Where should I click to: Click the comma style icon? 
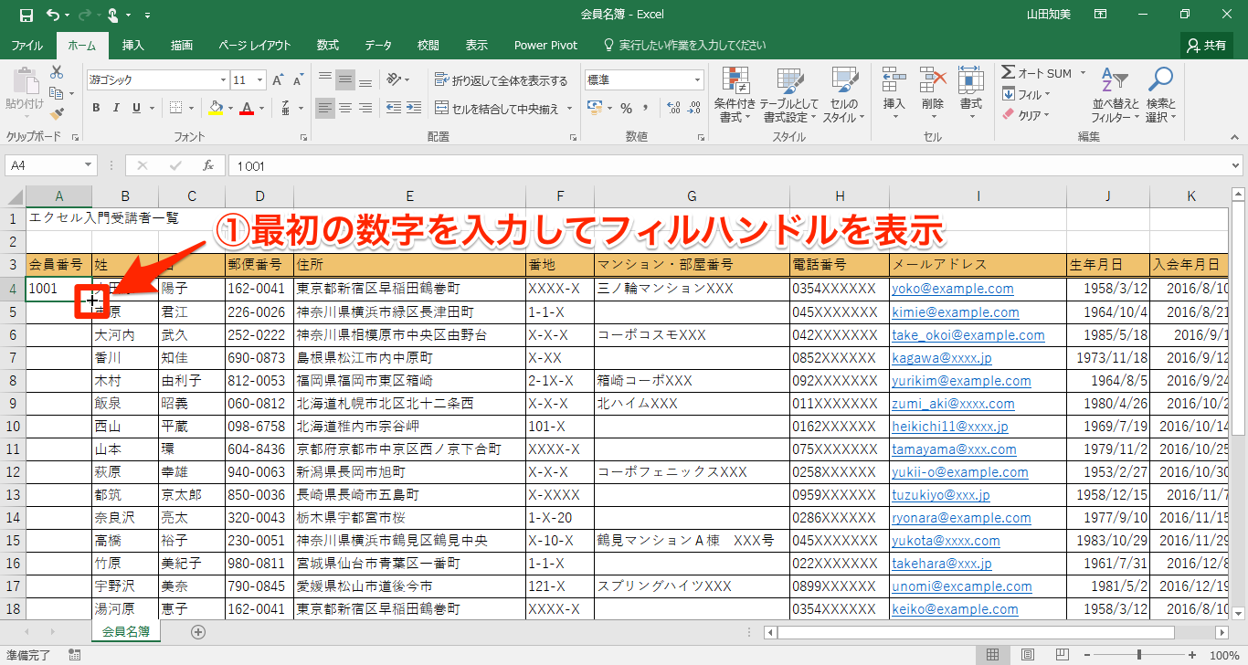[x=646, y=109]
